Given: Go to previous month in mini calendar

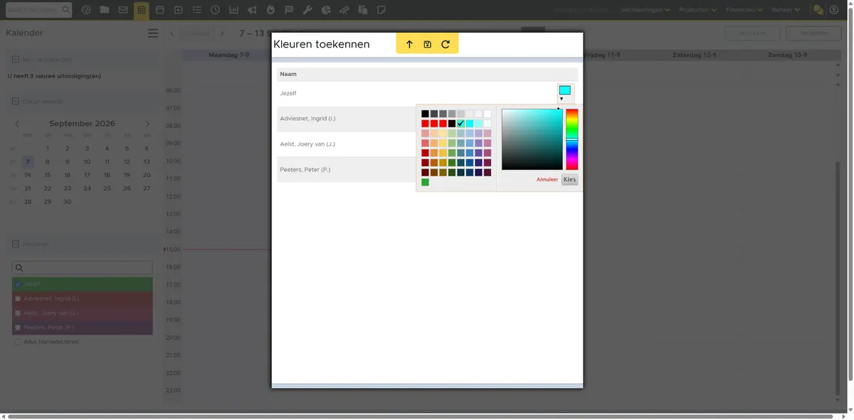Looking at the screenshot, I should point(17,124).
